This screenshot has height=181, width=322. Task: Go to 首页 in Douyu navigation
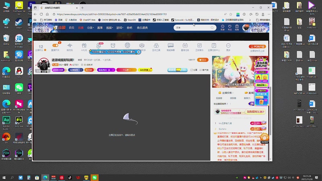72,28
